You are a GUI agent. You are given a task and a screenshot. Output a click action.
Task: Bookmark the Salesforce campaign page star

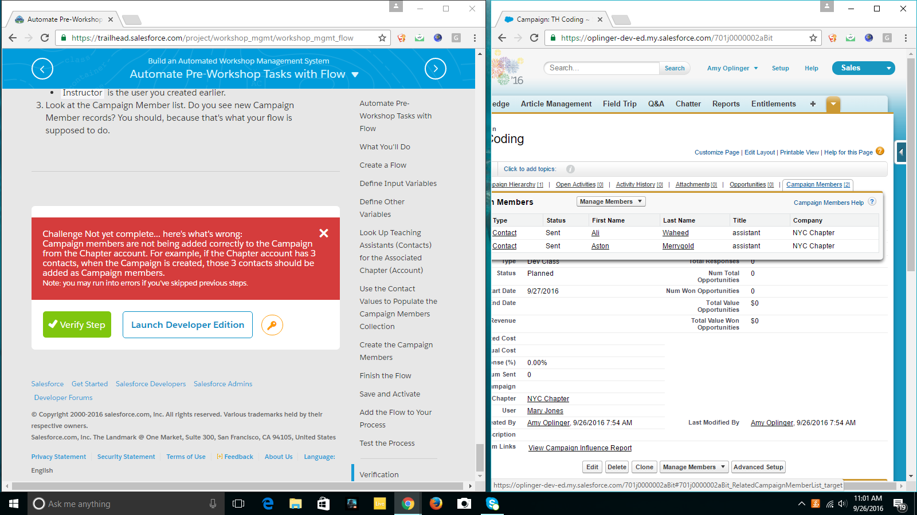pyautogui.click(x=813, y=38)
